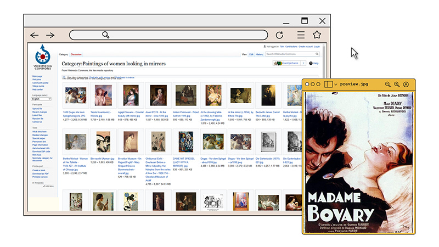439x247 pixels.
Task: Click the Log in link
Action: (x=317, y=47)
